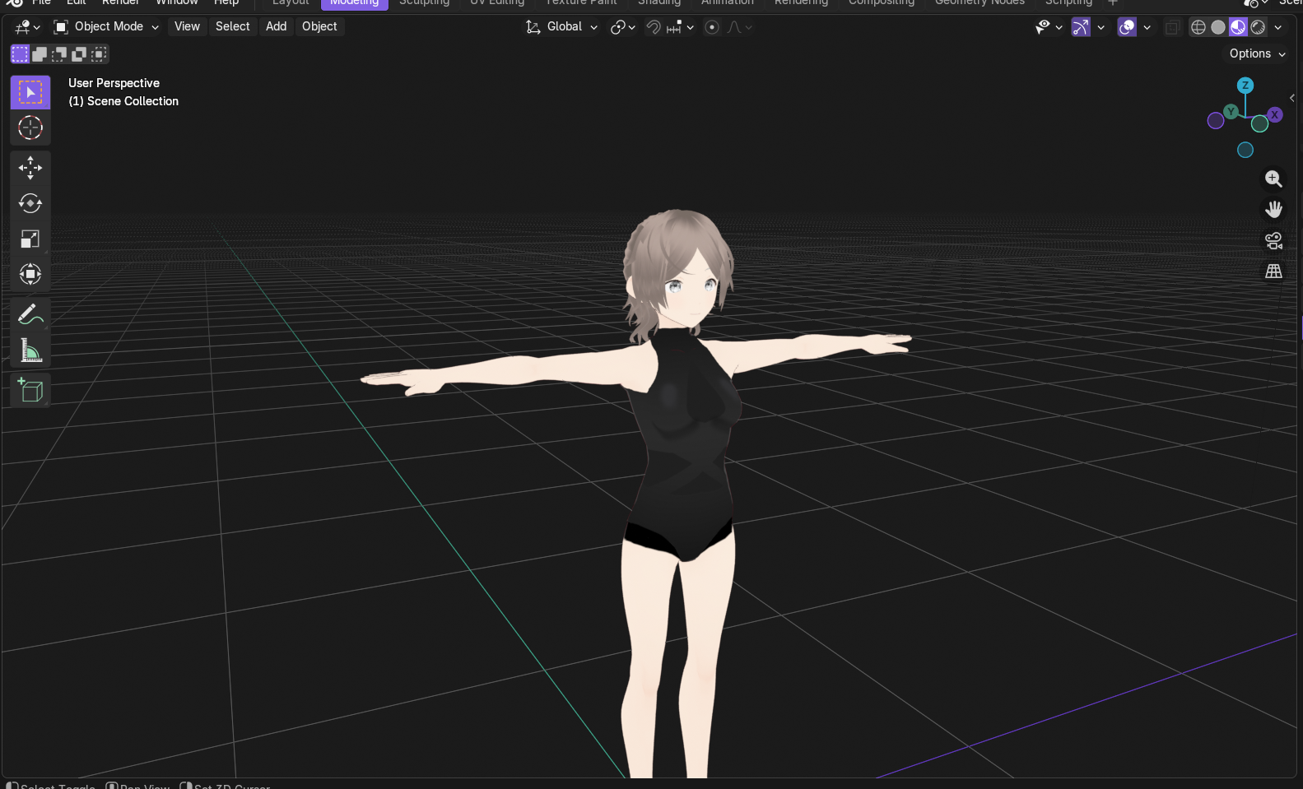The width and height of the screenshot is (1303, 789).
Task: Open Global transform orientation dropdown
Action: click(561, 27)
